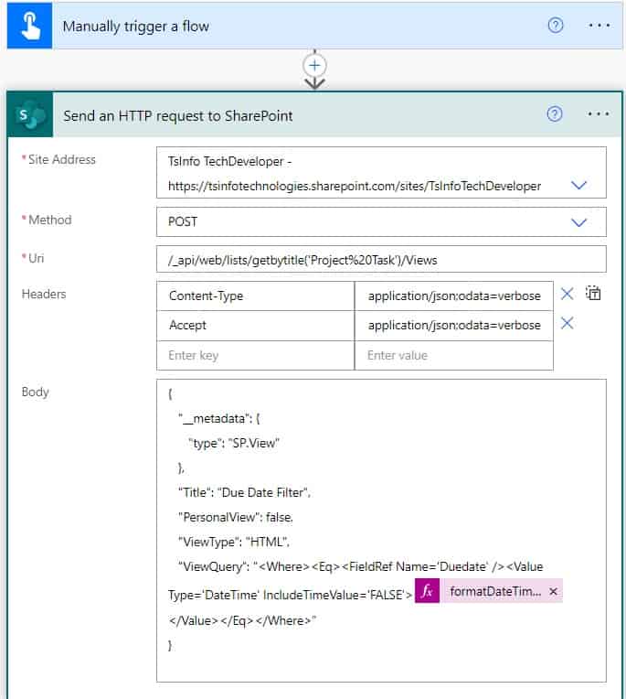This screenshot has width=626, height=699.
Task: Click the "type": "SP.View" line
Action: 234,443
